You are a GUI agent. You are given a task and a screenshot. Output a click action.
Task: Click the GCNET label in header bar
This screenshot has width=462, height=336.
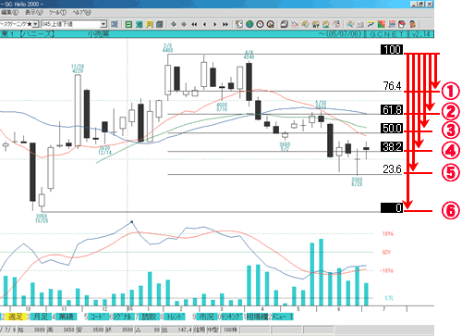click(386, 34)
